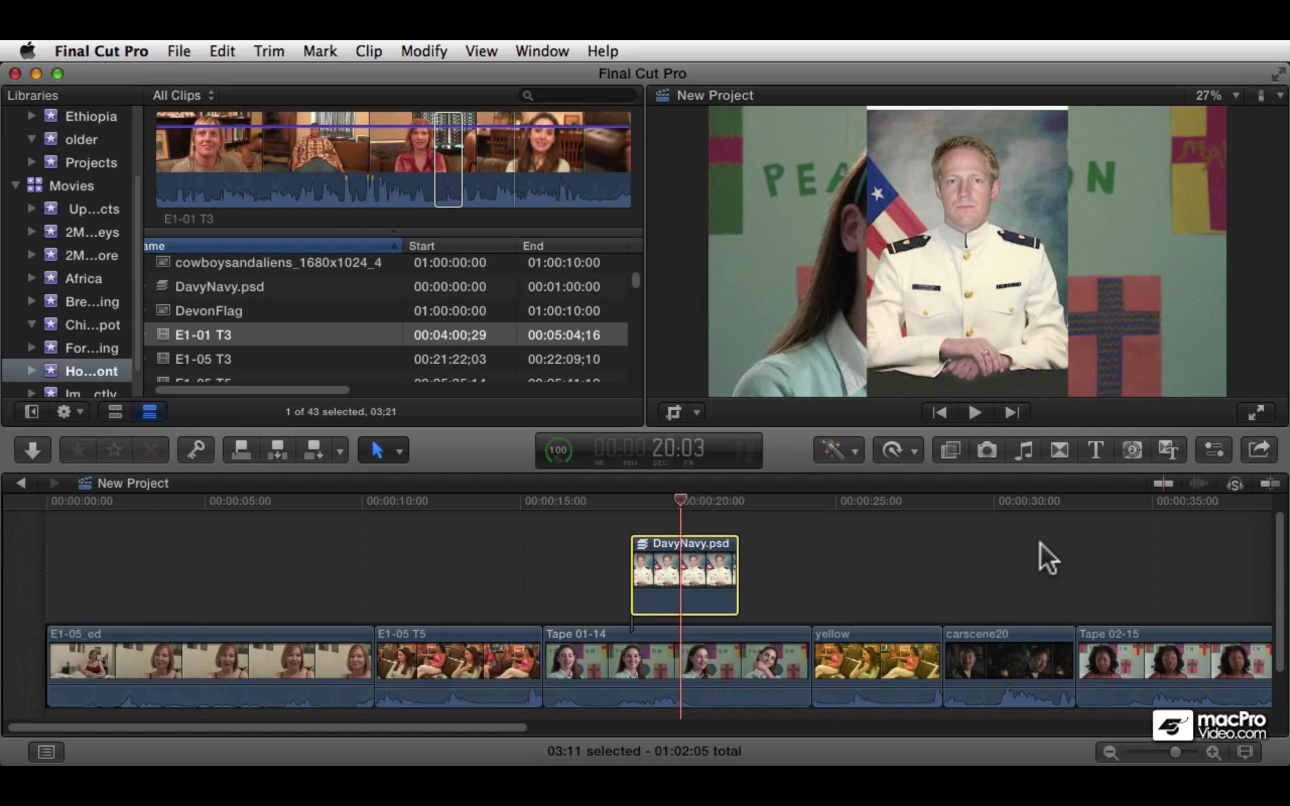Screen dimensions: 1290x806
Task: Go to next edit point
Action: coord(1011,412)
